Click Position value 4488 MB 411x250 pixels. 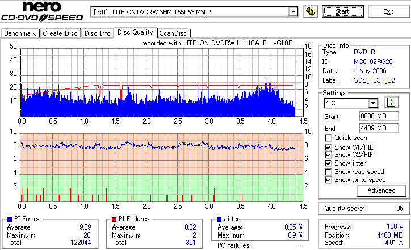click(x=391, y=235)
